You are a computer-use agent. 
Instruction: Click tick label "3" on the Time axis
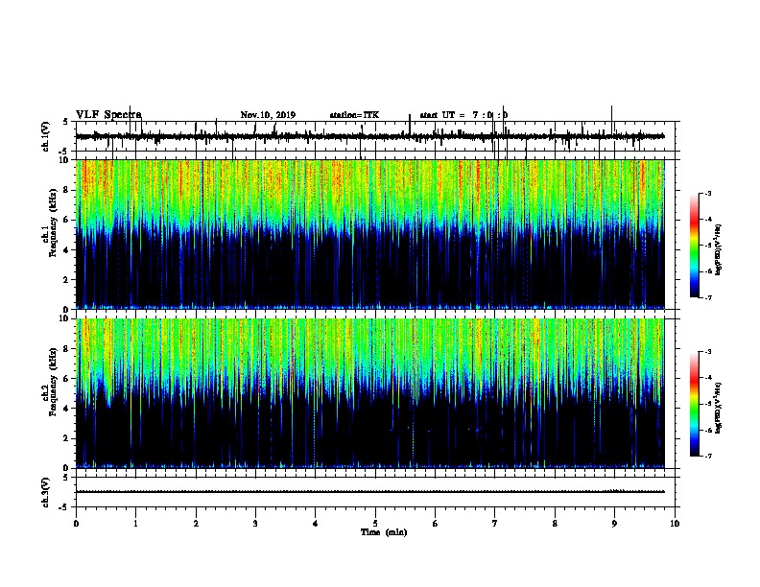click(x=255, y=524)
